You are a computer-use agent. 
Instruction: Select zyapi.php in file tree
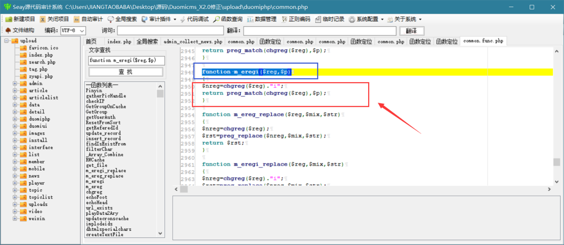[41, 76]
